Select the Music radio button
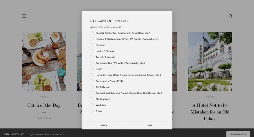 [92, 69]
